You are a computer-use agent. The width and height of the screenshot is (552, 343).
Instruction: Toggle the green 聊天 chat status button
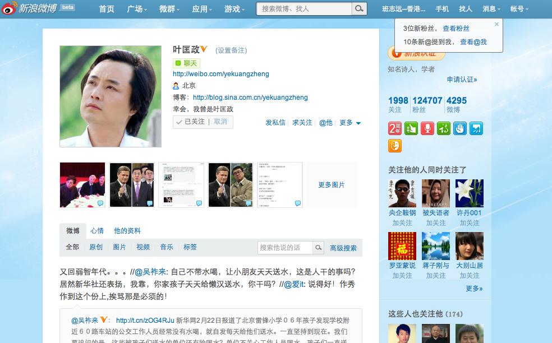[x=186, y=63]
